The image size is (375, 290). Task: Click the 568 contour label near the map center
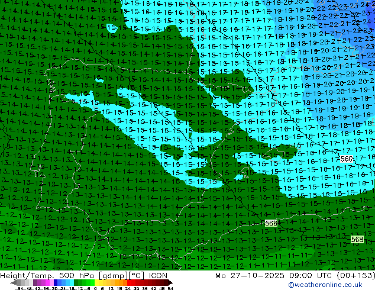pos(271,224)
